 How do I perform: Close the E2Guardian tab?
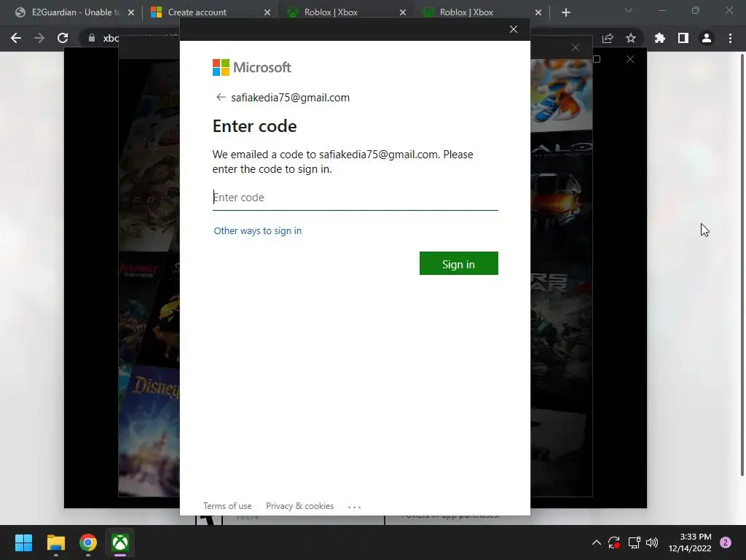click(131, 12)
